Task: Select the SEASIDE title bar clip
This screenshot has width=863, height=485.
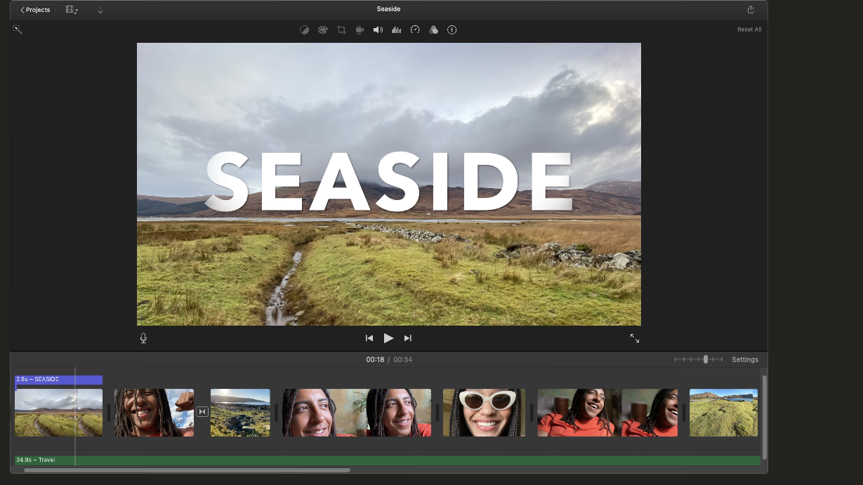Action: (x=59, y=380)
